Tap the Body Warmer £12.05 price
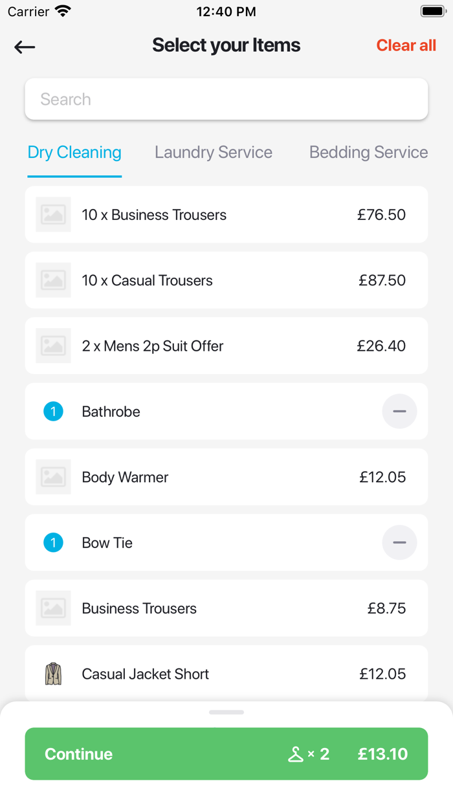The image size is (453, 805). (x=382, y=477)
